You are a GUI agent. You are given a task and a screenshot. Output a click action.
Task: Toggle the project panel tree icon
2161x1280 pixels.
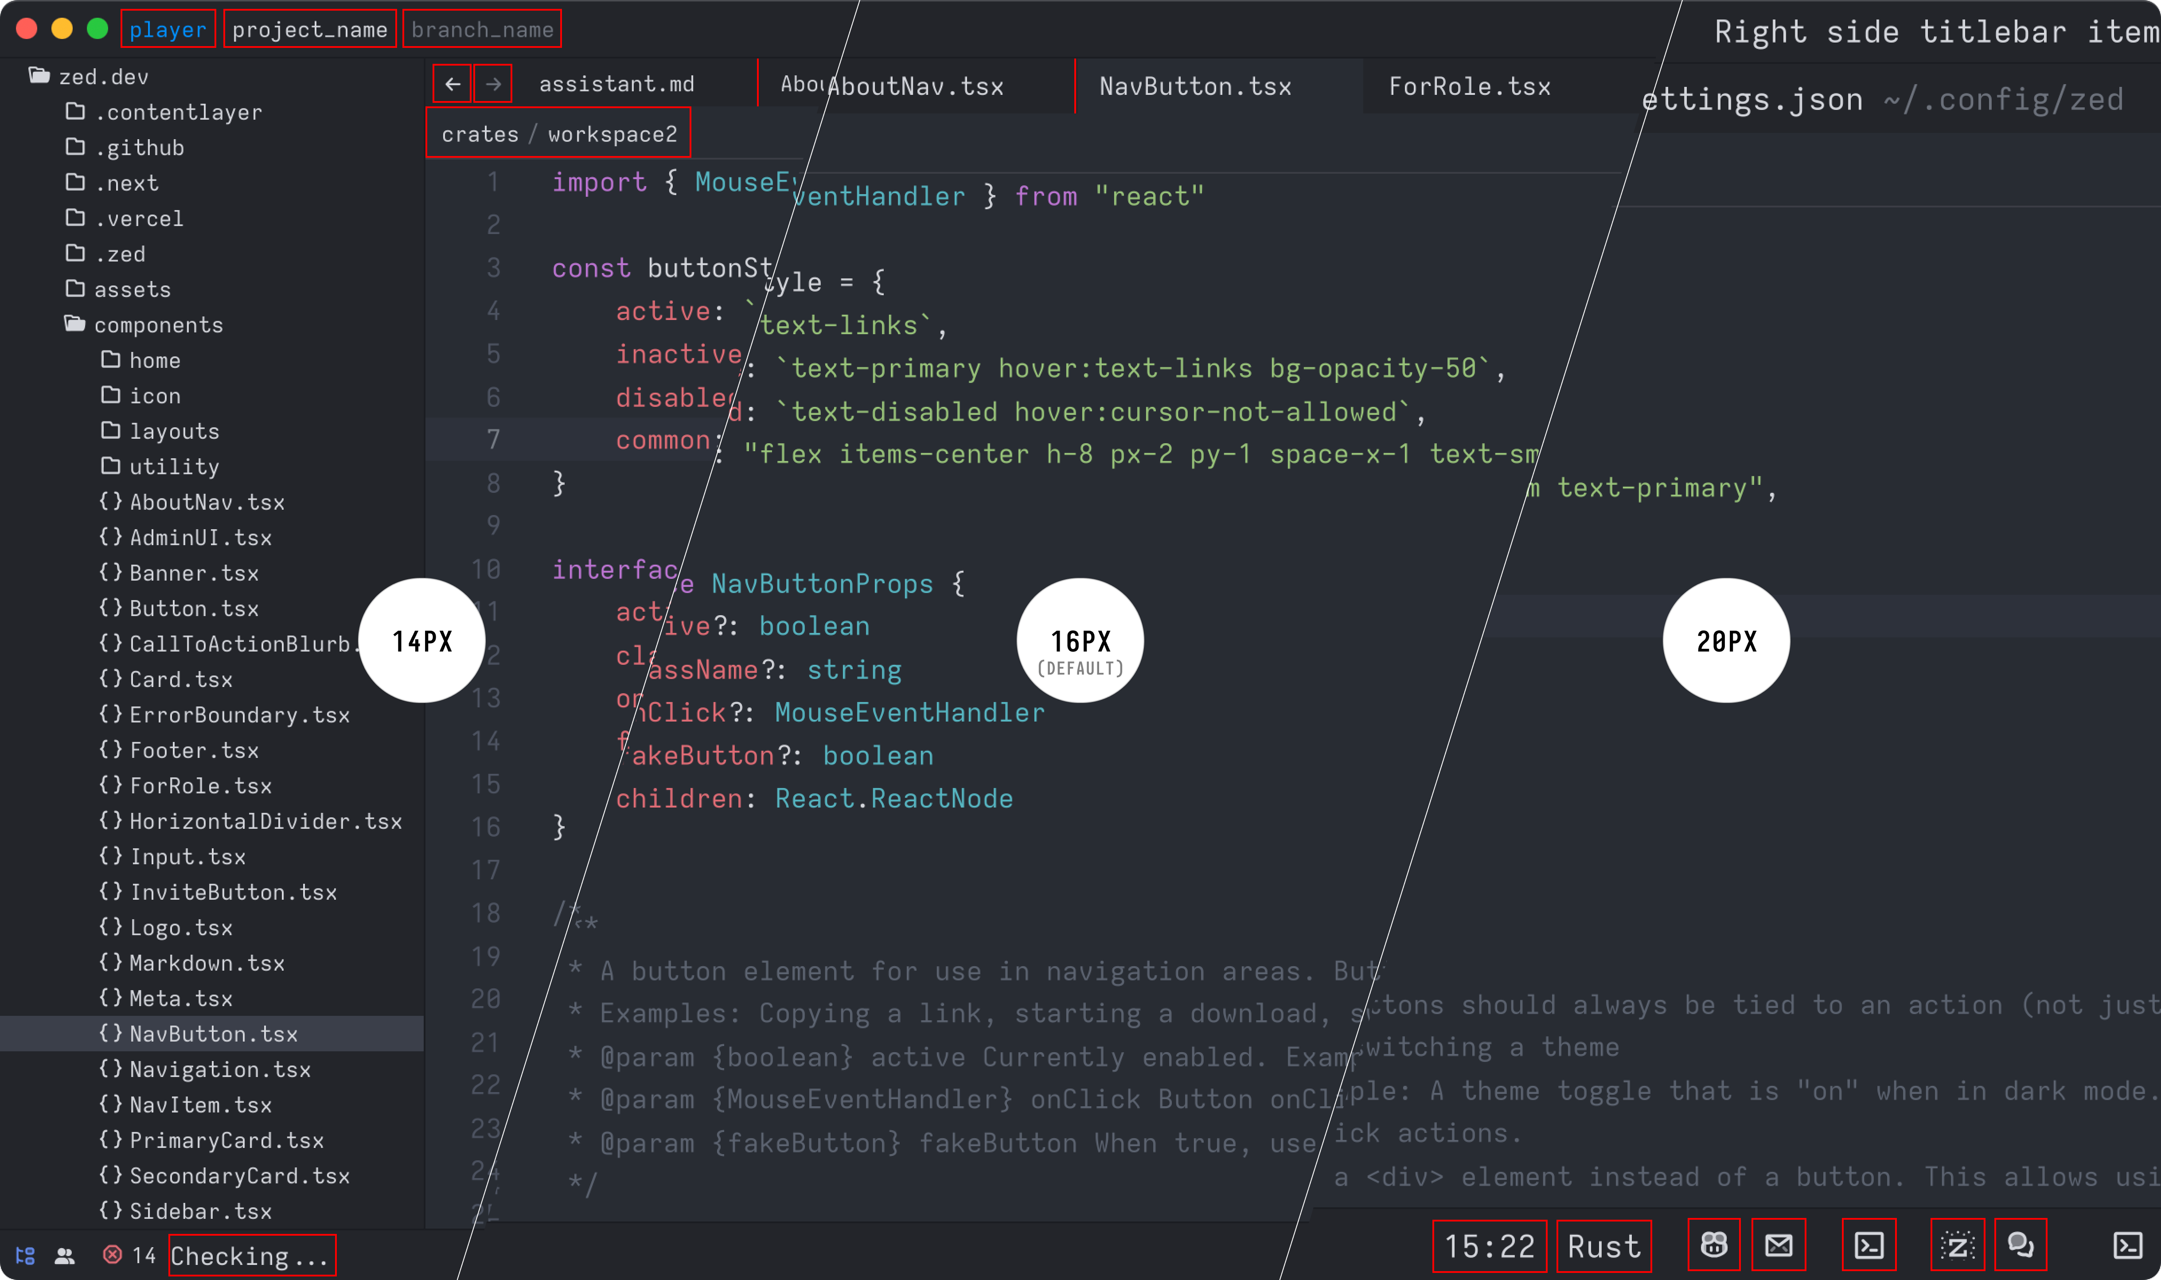(x=25, y=1255)
